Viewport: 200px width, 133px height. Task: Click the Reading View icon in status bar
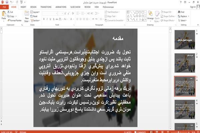tap(162, 132)
